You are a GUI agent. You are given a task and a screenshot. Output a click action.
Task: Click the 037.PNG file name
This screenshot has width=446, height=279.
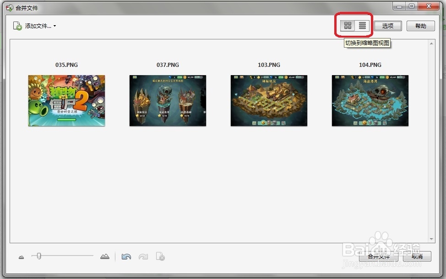click(x=168, y=65)
